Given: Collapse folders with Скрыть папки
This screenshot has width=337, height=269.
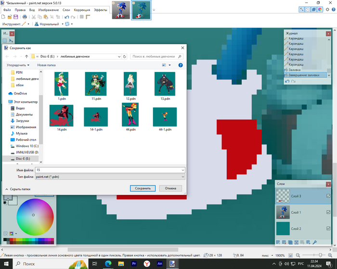Looking at the screenshot, I should click(x=19, y=189).
